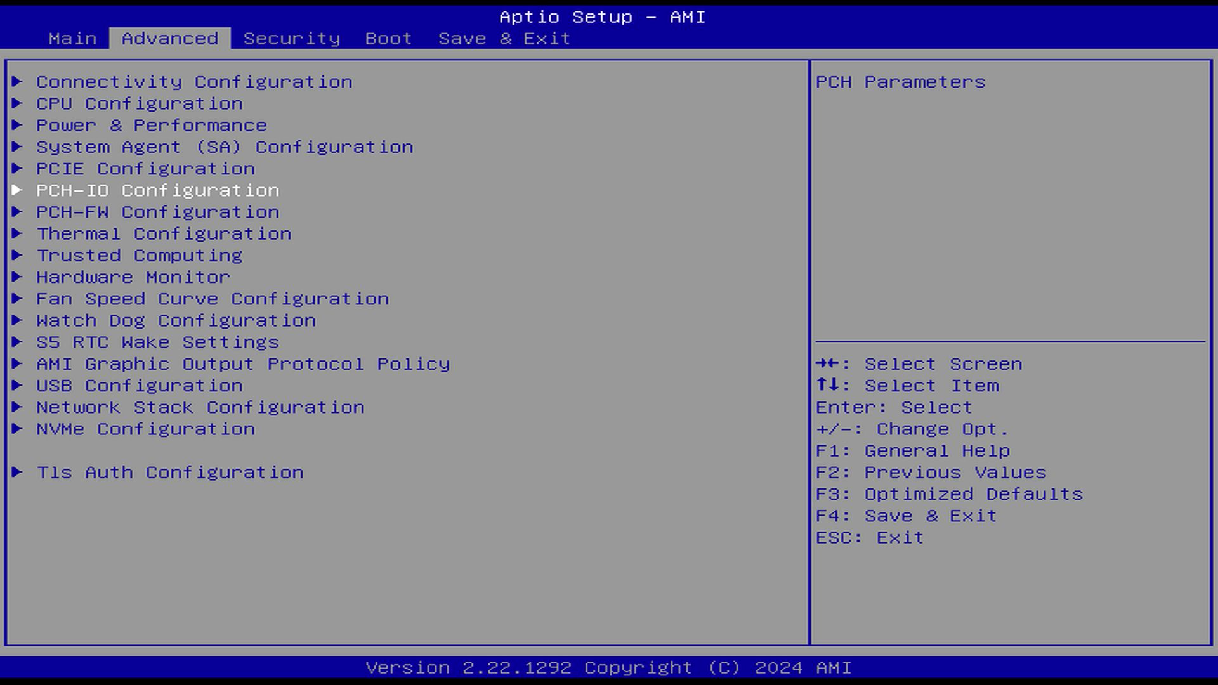Open the Security tab
This screenshot has height=685, width=1218.
291,39
